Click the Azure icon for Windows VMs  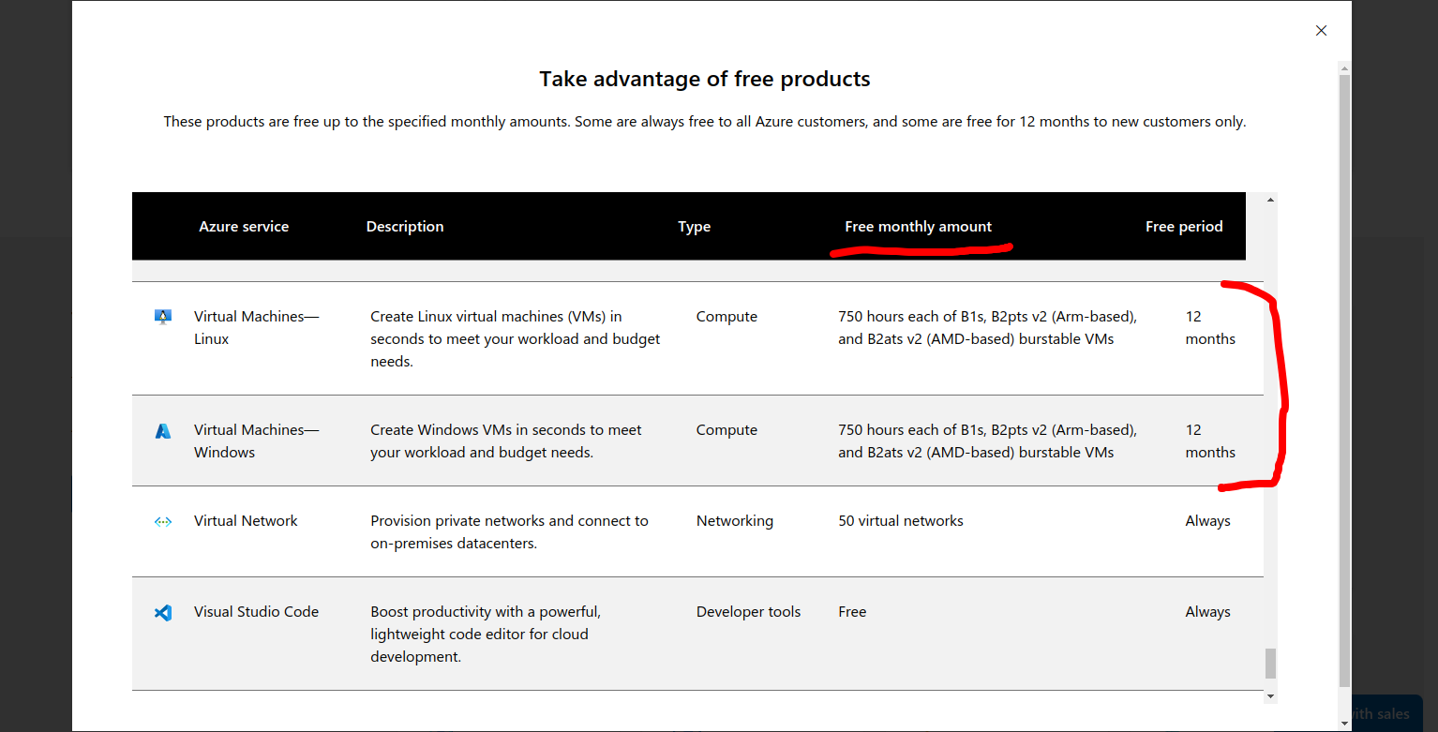(163, 430)
